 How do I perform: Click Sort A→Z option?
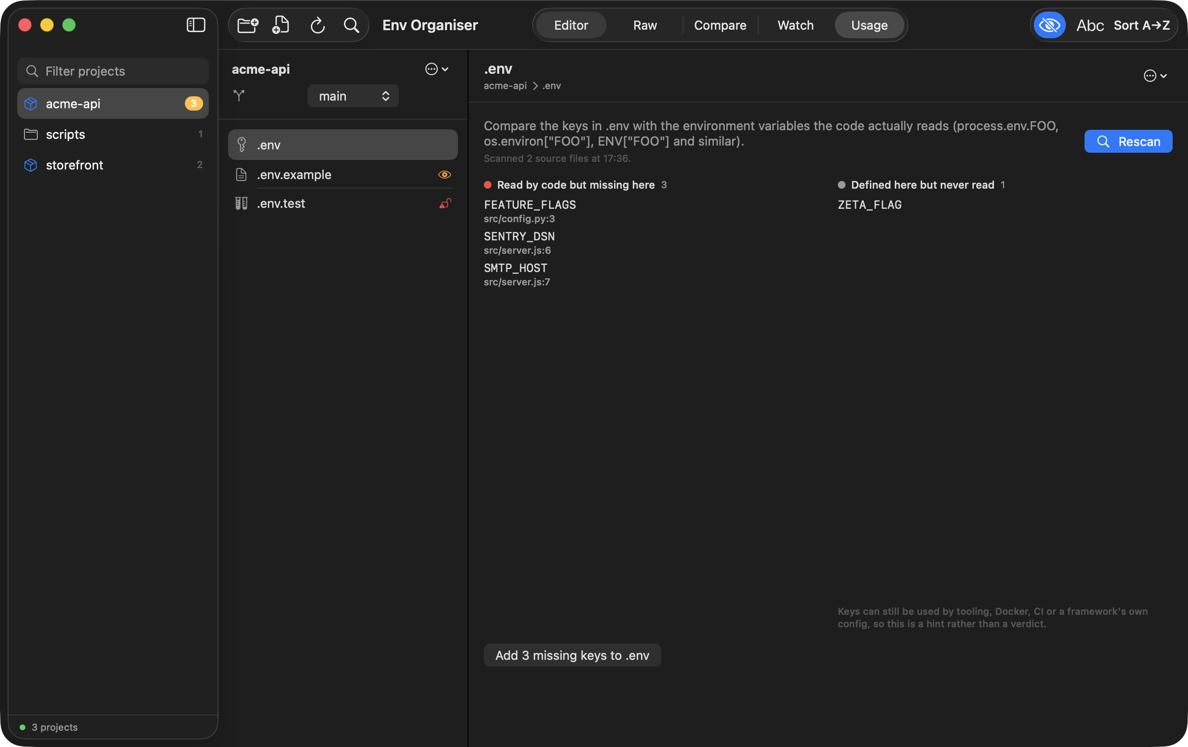point(1142,25)
